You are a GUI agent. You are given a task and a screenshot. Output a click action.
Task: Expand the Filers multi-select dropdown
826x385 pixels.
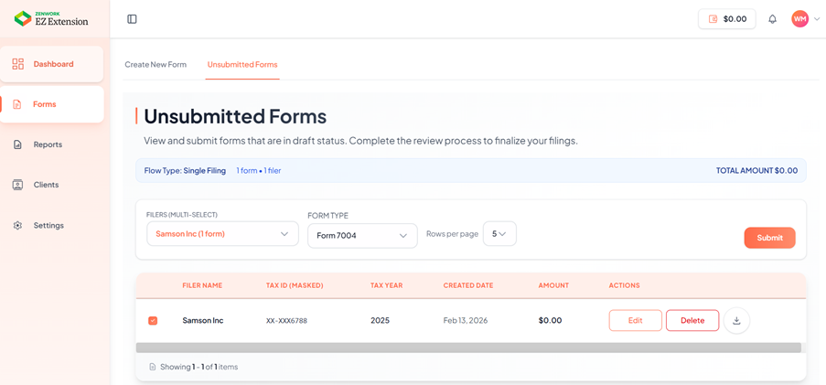pos(222,234)
